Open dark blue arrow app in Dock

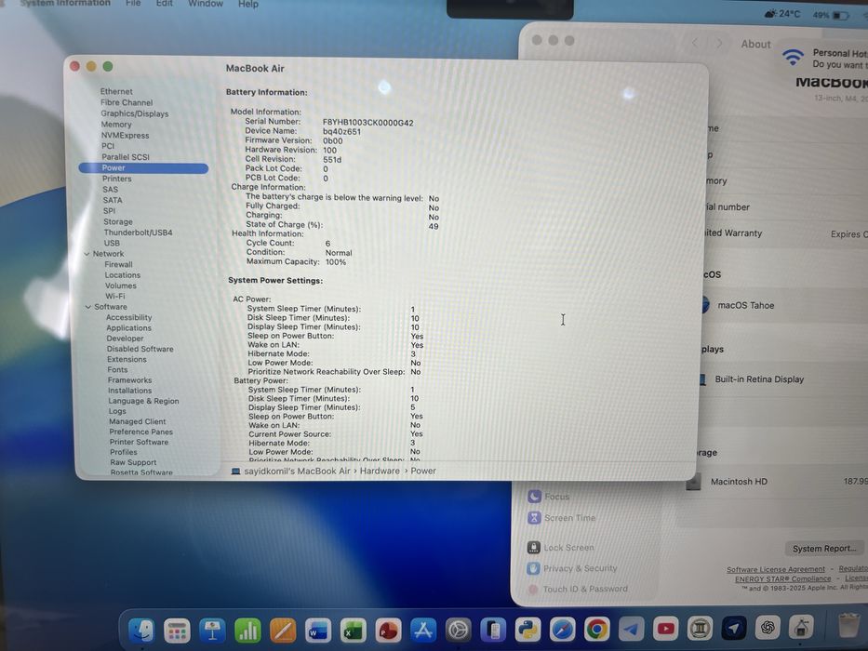point(734,628)
